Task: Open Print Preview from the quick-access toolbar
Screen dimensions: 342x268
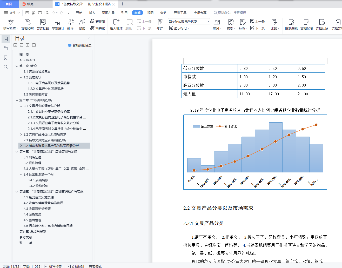Action: tap(46, 13)
